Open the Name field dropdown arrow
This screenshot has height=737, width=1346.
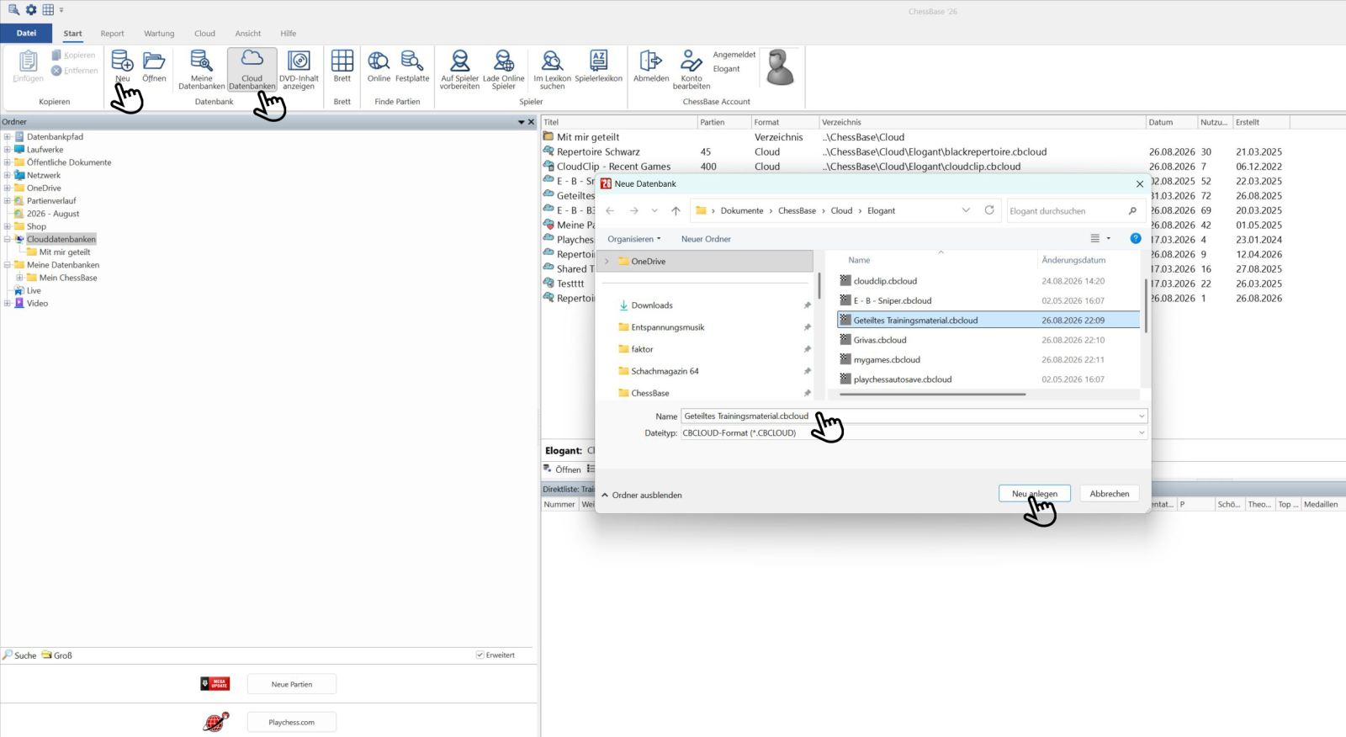(x=1142, y=416)
